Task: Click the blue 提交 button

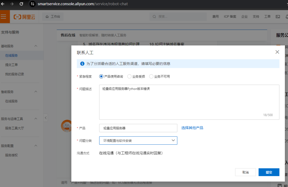Action: (x=269, y=172)
